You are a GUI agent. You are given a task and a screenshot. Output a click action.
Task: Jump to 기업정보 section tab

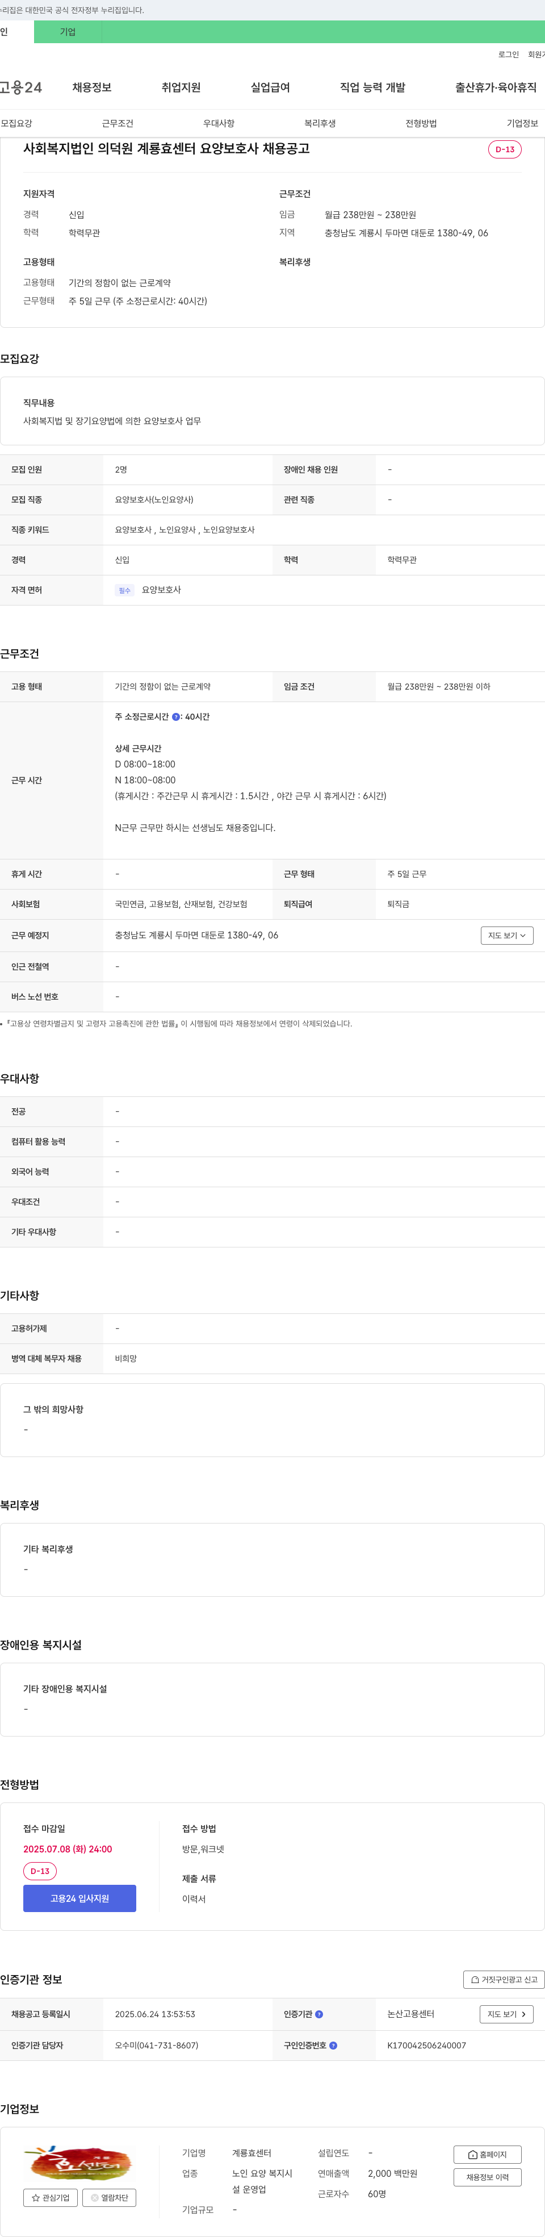[522, 123]
